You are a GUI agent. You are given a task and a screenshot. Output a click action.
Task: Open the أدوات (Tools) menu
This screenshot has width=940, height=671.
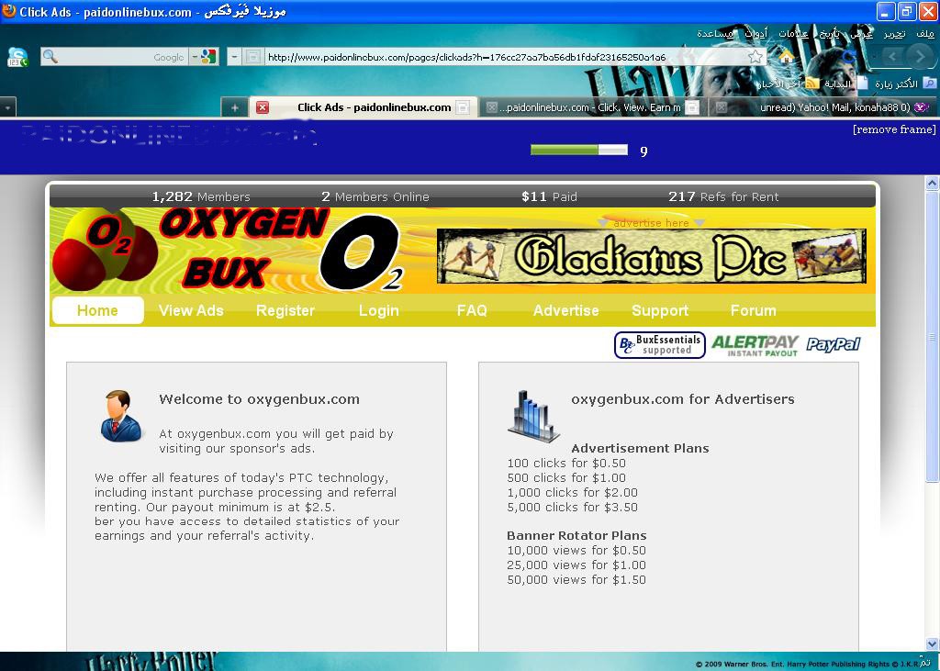pyautogui.click(x=756, y=34)
